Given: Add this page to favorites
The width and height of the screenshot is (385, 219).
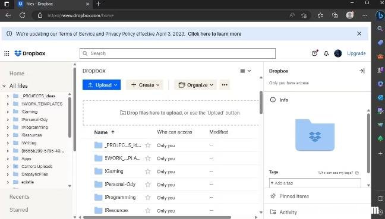Looking at the screenshot, I should (x=304, y=15).
